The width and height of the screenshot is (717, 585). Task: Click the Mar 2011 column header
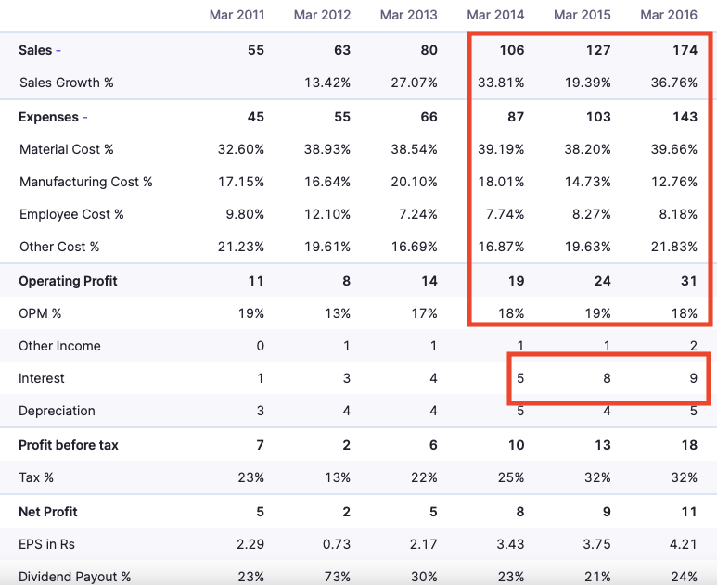(x=236, y=14)
